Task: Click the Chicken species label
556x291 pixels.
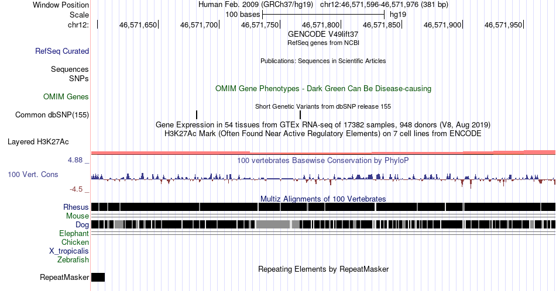Action: 75,242
